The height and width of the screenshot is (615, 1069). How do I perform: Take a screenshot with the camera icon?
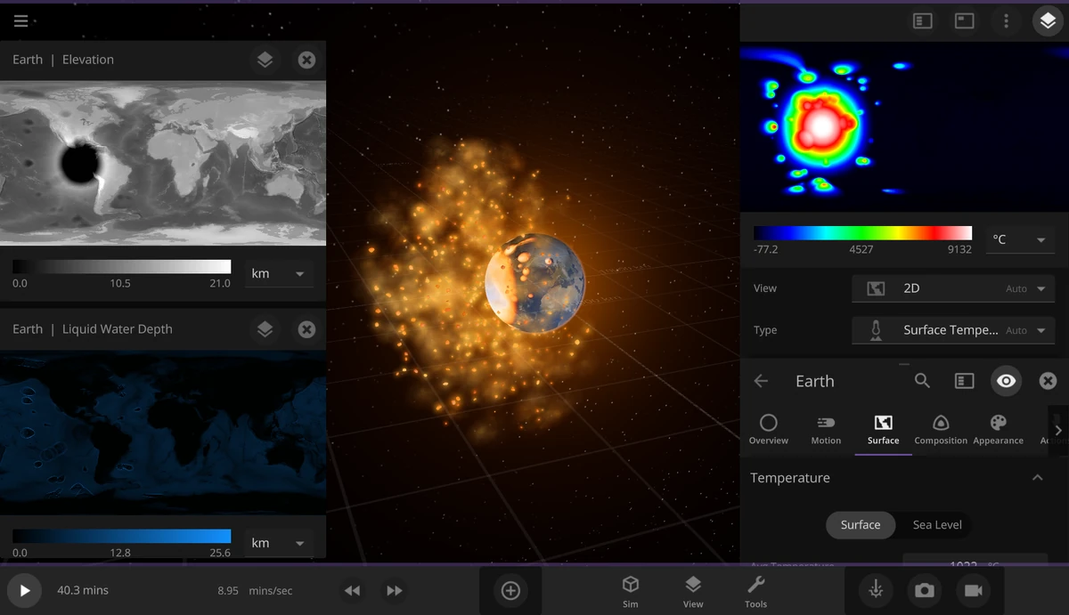click(924, 590)
